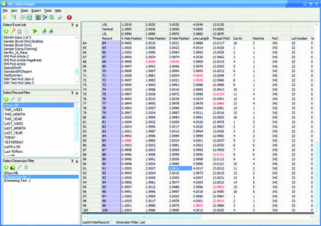This screenshot has height=226, width=321.
Task: Click the Excel Job list scroll-down arrow
Action: (x=76, y=82)
